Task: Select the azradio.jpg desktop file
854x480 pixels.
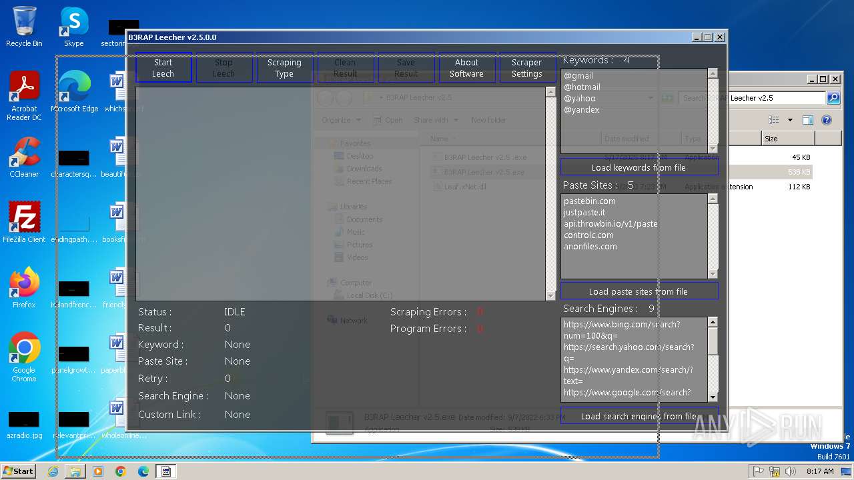Action: 24,425
